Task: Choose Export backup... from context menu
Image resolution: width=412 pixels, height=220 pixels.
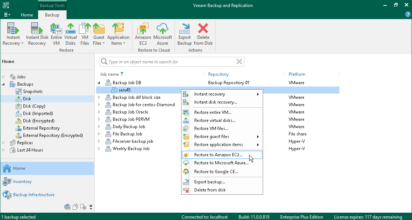Action: pos(222,182)
